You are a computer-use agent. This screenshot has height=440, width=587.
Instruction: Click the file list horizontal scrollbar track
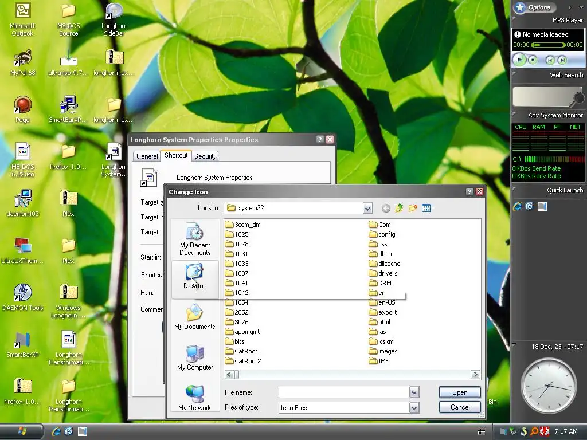[x=353, y=375]
